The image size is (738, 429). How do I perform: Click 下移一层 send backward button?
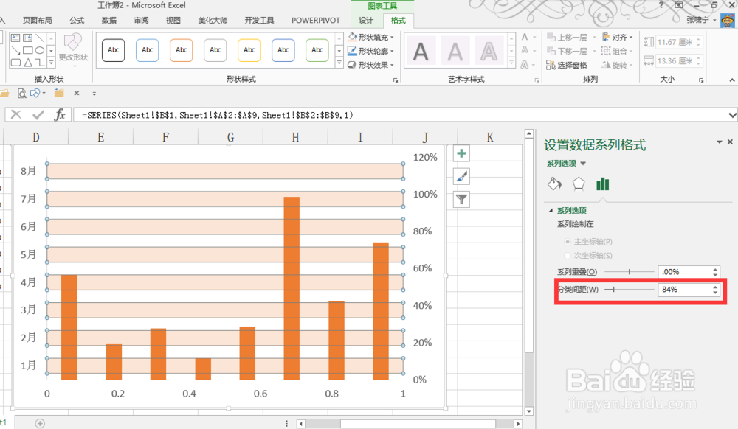pyautogui.click(x=567, y=51)
